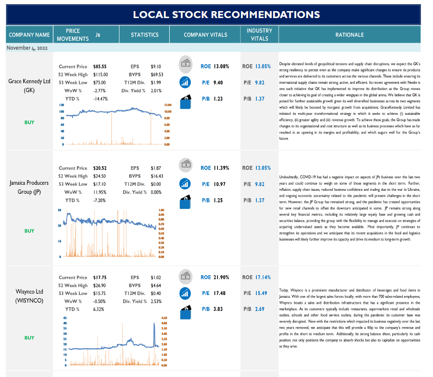
Task: Click Wisynco 52 Week High $26.90
Action: pos(99,285)
